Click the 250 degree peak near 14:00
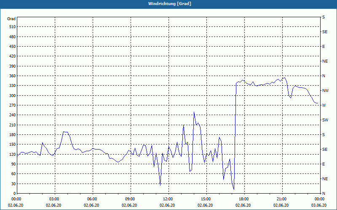The width and height of the screenshot is (337, 210). click(194, 112)
